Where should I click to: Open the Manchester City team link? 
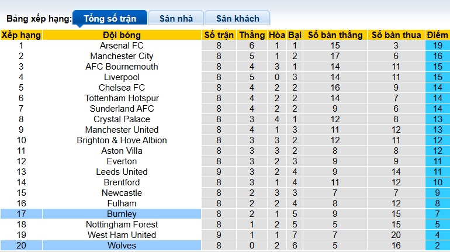click(122, 56)
